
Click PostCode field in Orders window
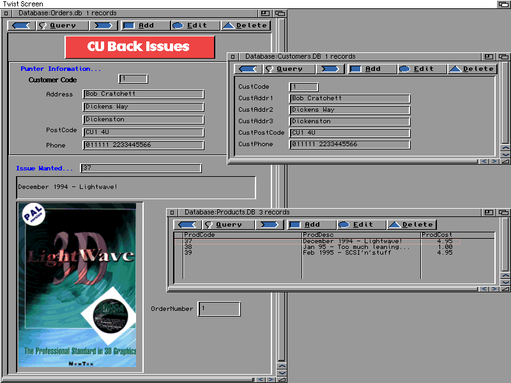pyautogui.click(x=143, y=132)
